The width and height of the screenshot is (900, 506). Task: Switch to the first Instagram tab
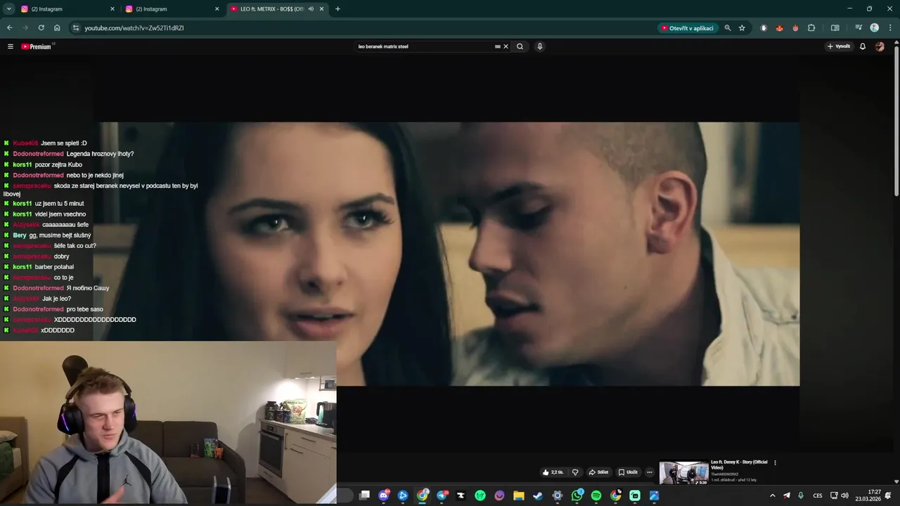click(x=67, y=9)
